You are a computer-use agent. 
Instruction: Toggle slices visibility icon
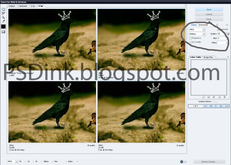coord(3,32)
